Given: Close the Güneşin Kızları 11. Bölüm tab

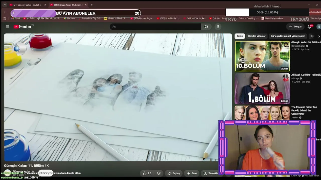Looking at the screenshot, I should (86, 5).
